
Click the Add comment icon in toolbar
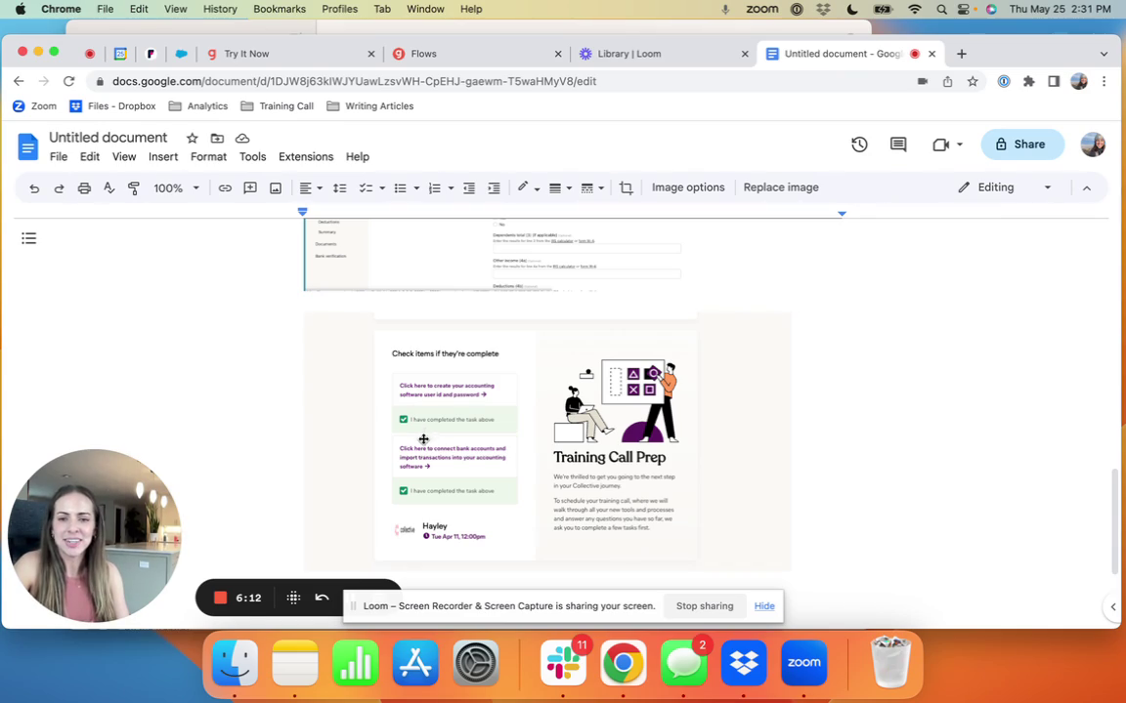coord(250,187)
